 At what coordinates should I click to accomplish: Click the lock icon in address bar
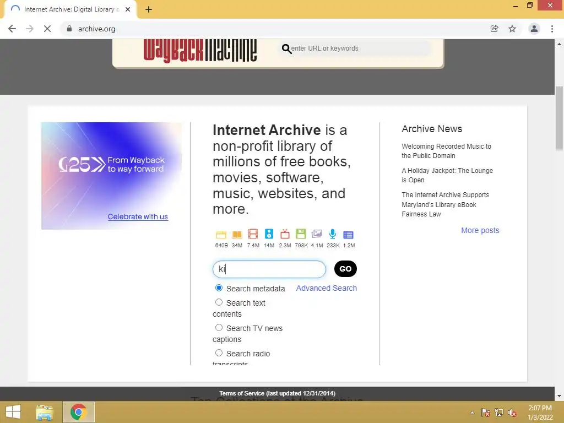[x=69, y=29]
